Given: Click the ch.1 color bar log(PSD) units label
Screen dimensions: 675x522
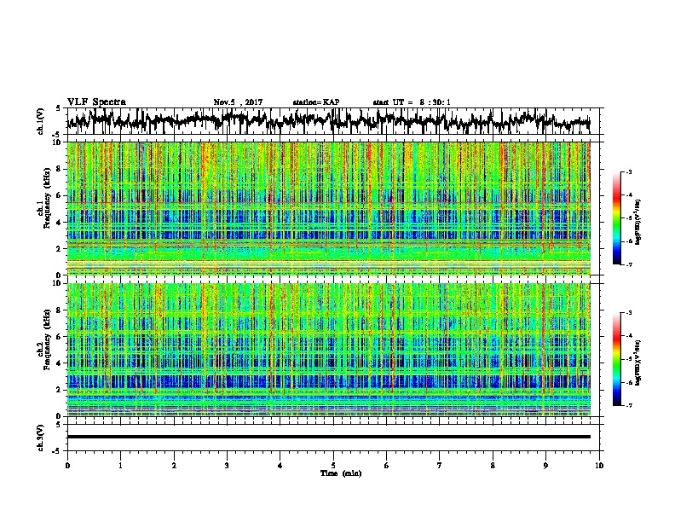Looking at the screenshot, I should 638,223.
